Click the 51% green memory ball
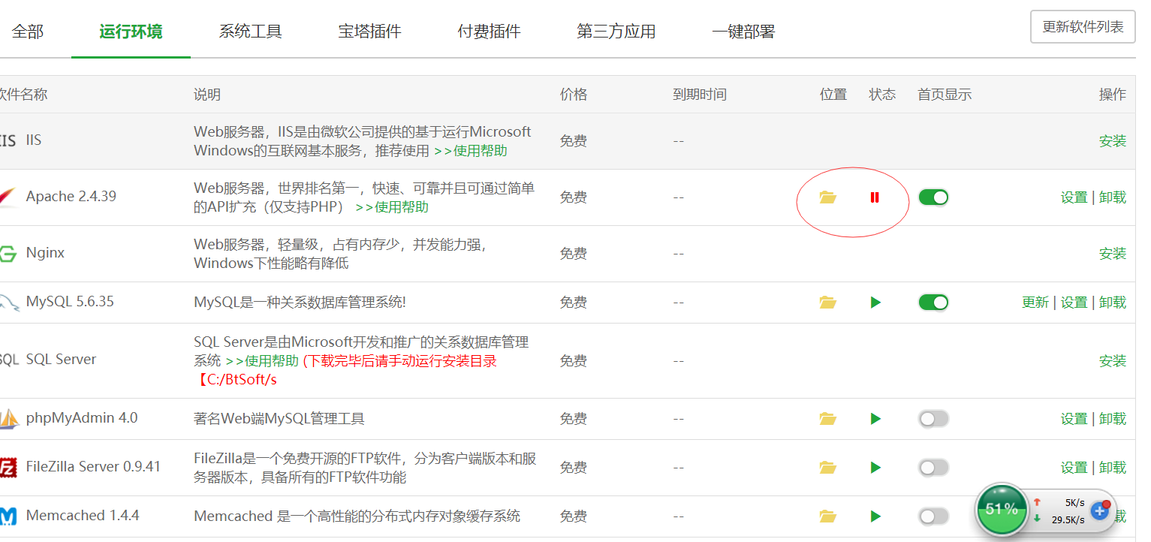This screenshot has height=542, width=1151. (x=1000, y=509)
